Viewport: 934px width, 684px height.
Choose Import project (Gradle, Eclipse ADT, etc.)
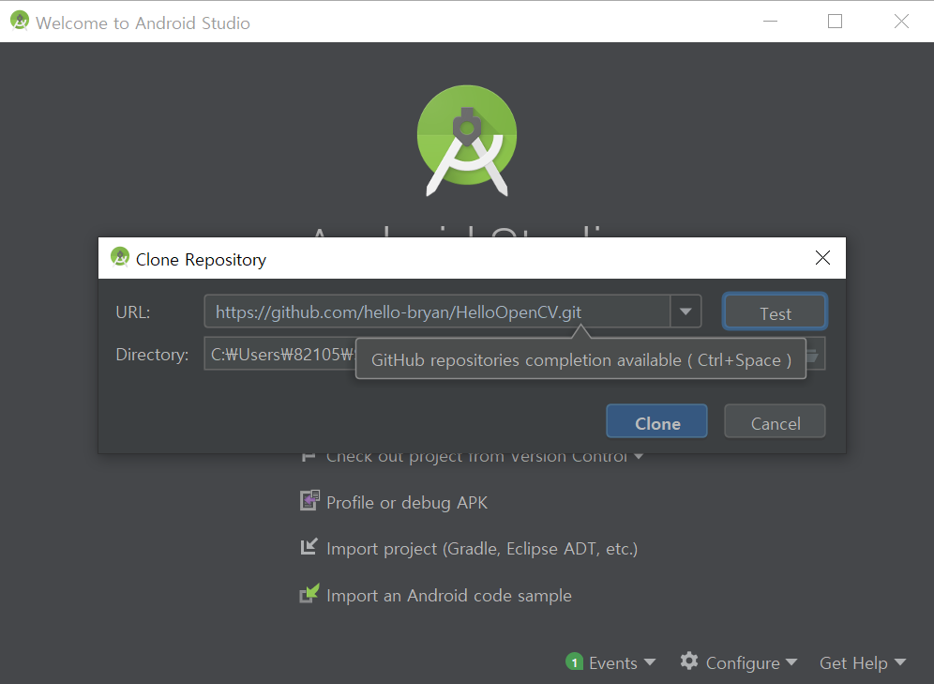[482, 549]
